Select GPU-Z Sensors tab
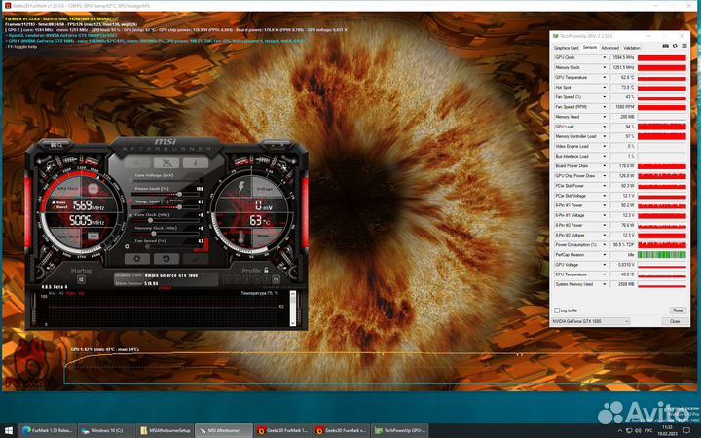This screenshot has height=438, width=701. pos(590,47)
